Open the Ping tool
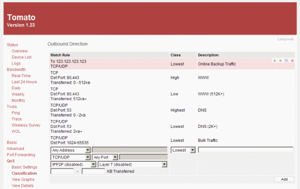This screenshot has width=300, height=189. (x=16, y=113)
